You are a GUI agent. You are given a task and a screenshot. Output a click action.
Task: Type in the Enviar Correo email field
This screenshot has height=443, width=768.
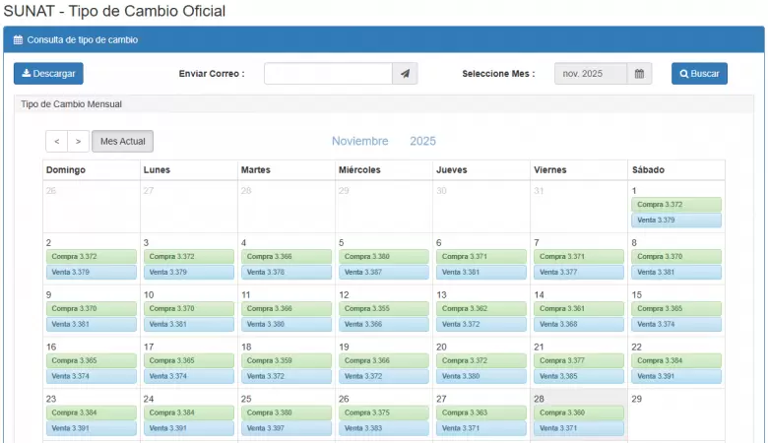[328, 74]
